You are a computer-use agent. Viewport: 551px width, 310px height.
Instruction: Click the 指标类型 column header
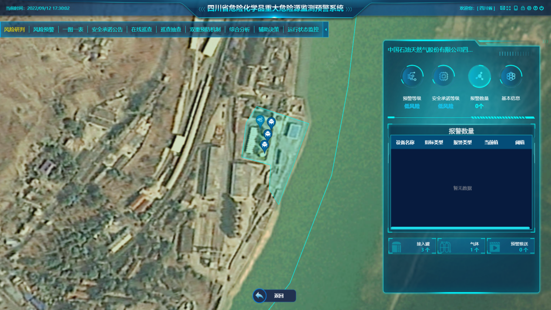pyautogui.click(x=434, y=142)
